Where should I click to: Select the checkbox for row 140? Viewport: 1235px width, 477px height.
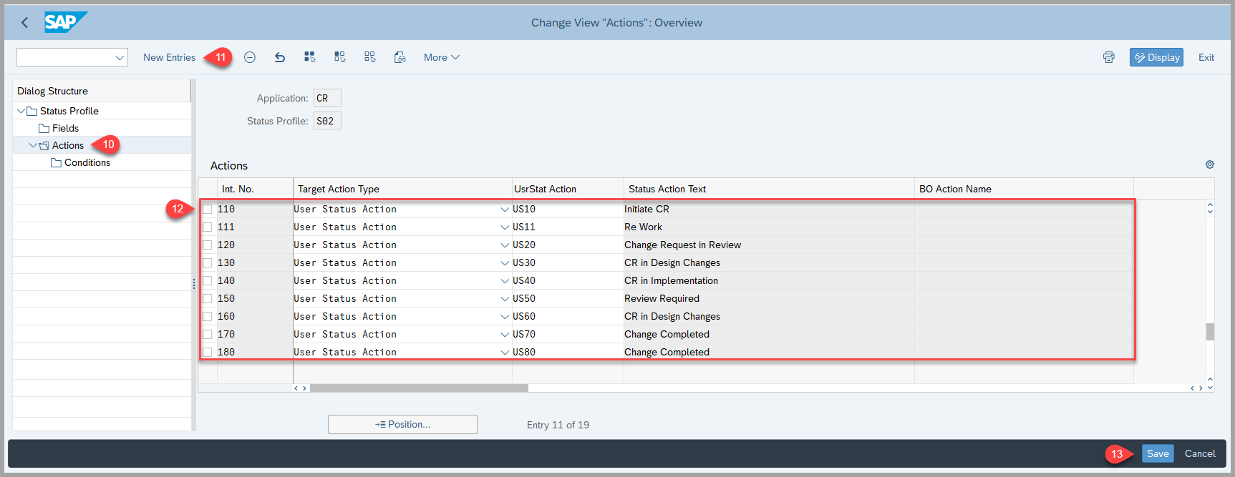(208, 280)
